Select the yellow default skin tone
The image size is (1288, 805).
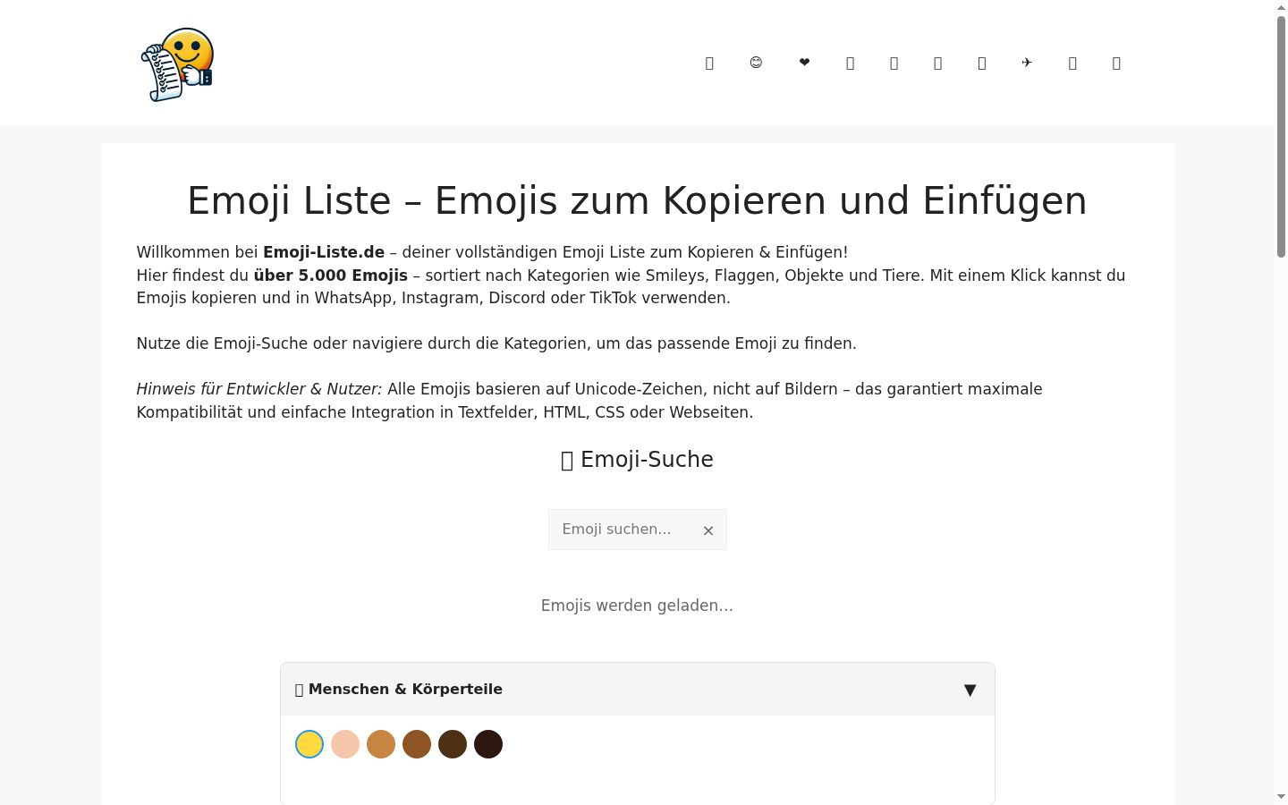[309, 744]
